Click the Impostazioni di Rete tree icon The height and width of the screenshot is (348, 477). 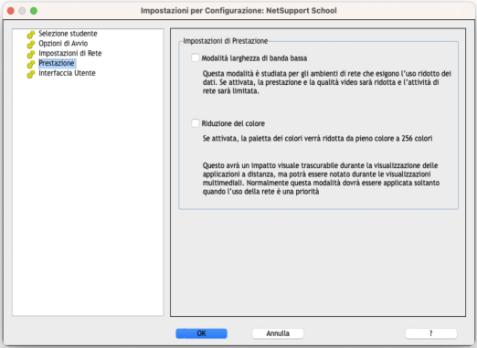click(x=31, y=55)
